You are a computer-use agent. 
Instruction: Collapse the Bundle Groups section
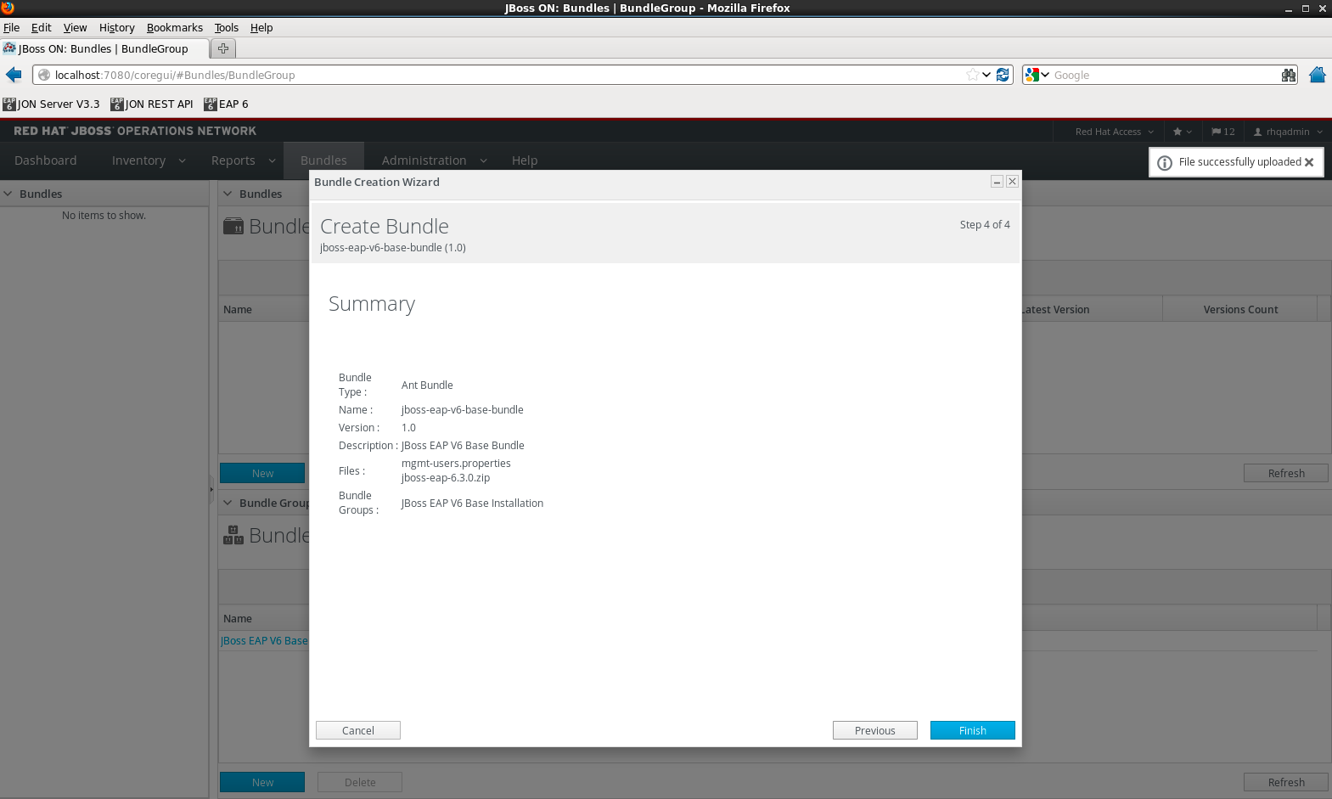coord(228,503)
